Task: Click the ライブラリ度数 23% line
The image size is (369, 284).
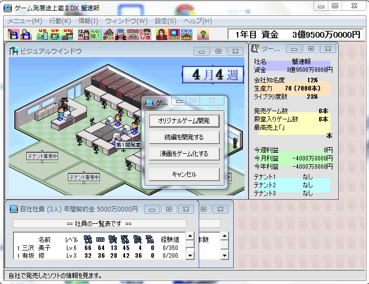Action: click(x=286, y=97)
